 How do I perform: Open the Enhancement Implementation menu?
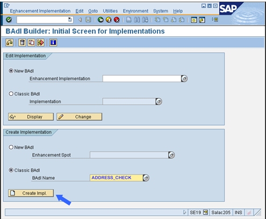[40, 11]
